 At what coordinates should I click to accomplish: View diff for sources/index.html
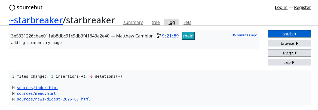pos(38,88)
